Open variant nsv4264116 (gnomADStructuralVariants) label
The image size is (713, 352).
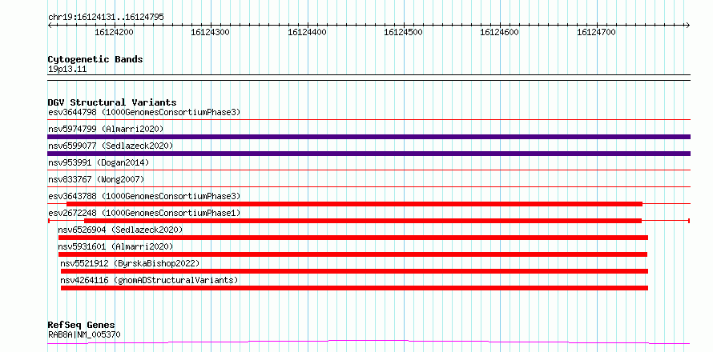click(149, 280)
